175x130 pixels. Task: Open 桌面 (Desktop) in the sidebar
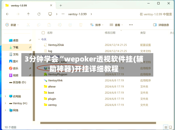click(14, 40)
